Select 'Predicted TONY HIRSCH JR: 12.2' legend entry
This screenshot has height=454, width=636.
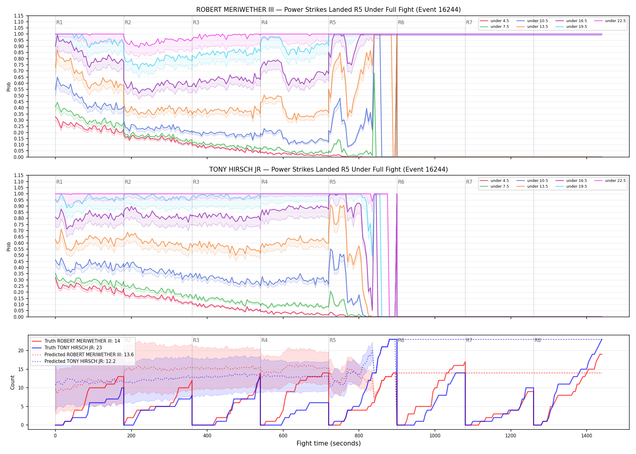point(74,361)
